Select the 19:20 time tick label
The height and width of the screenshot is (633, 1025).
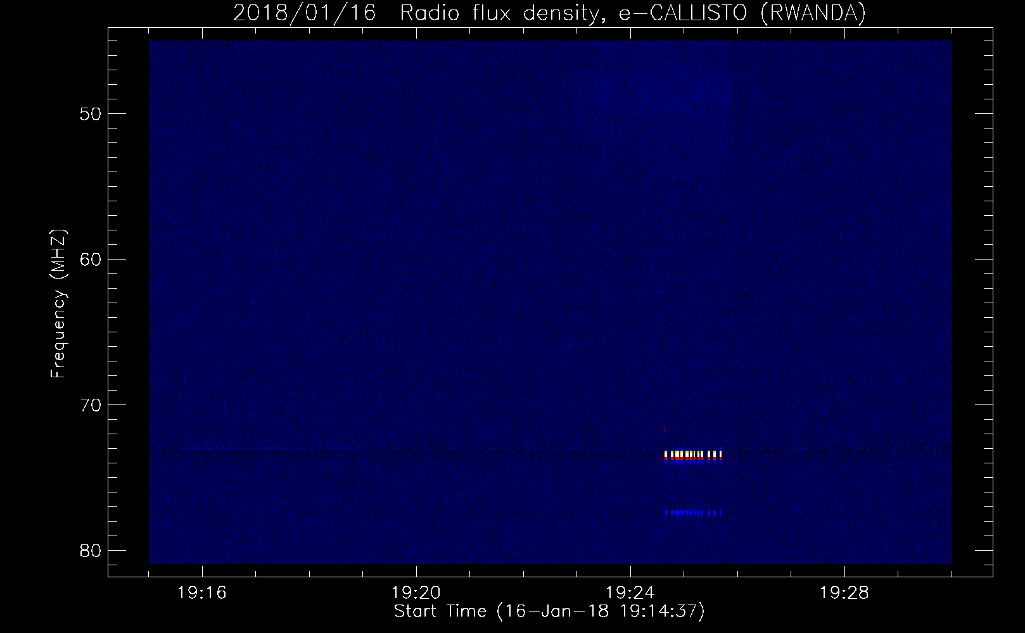coord(416,593)
